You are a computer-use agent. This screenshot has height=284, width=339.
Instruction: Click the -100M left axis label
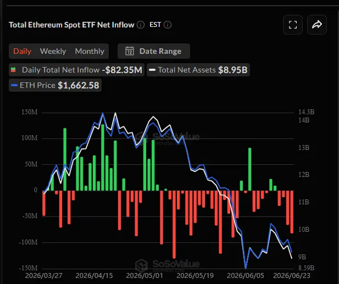(28, 242)
